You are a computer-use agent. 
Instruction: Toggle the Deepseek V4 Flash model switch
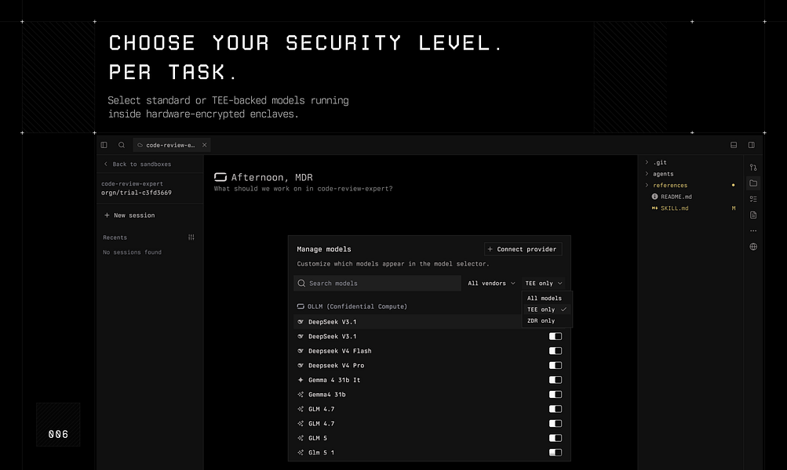pyautogui.click(x=555, y=351)
